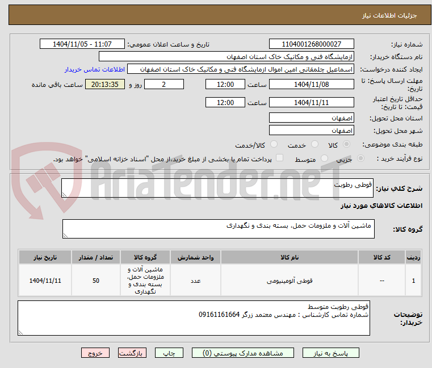
Task: Toggle the اسناد خزانه اسلامی payment checkbox
Action: click(x=279, y=158)
